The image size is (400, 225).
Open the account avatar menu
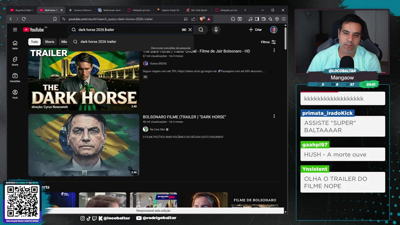click(x=274, y=30)
